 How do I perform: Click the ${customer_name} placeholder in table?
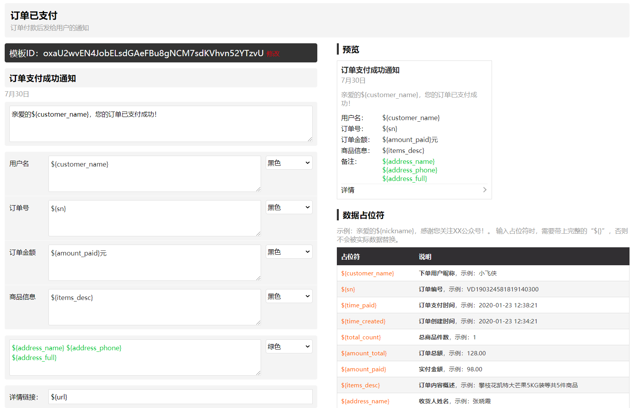click(x=367, y=273)
